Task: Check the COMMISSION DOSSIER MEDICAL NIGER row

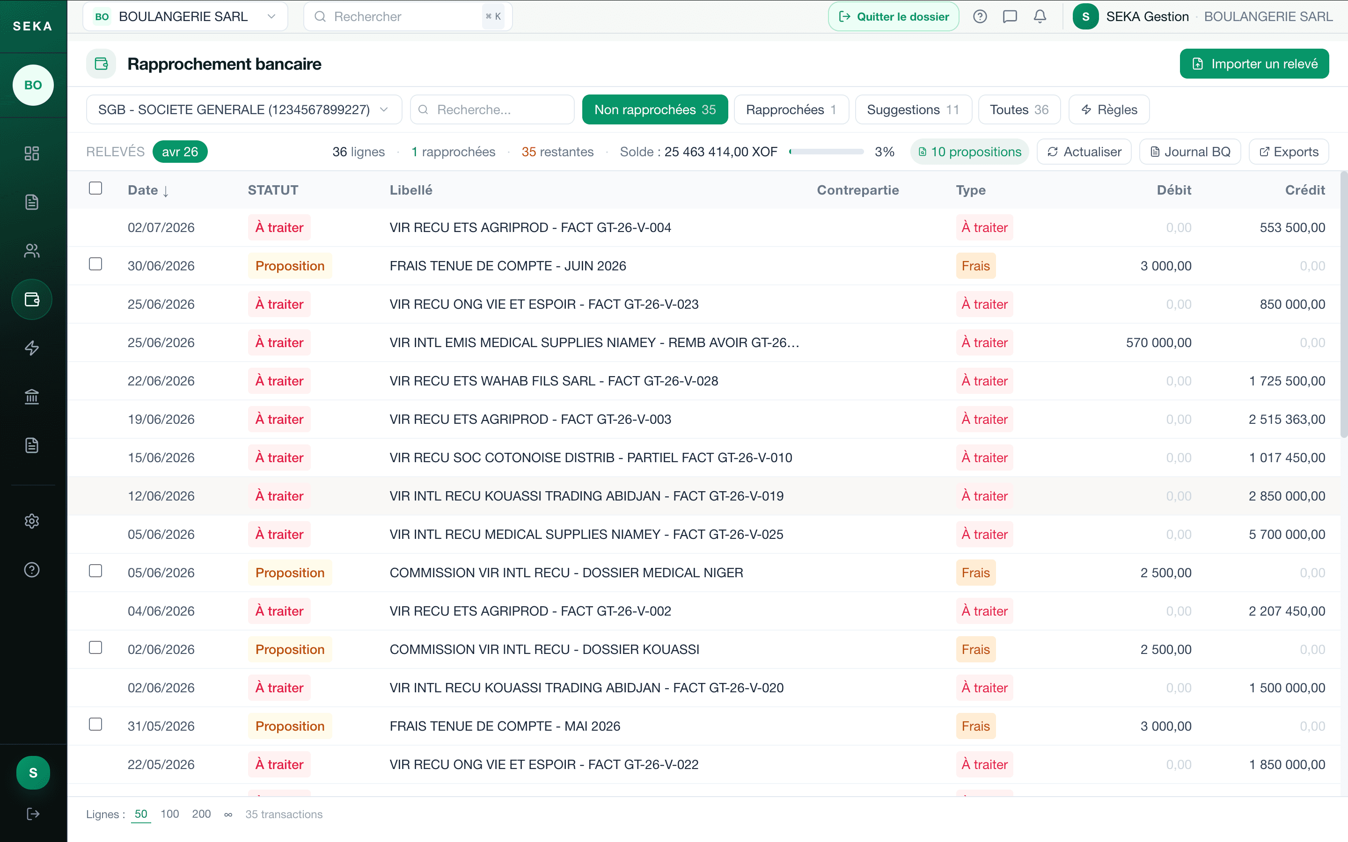Action: 95,571
